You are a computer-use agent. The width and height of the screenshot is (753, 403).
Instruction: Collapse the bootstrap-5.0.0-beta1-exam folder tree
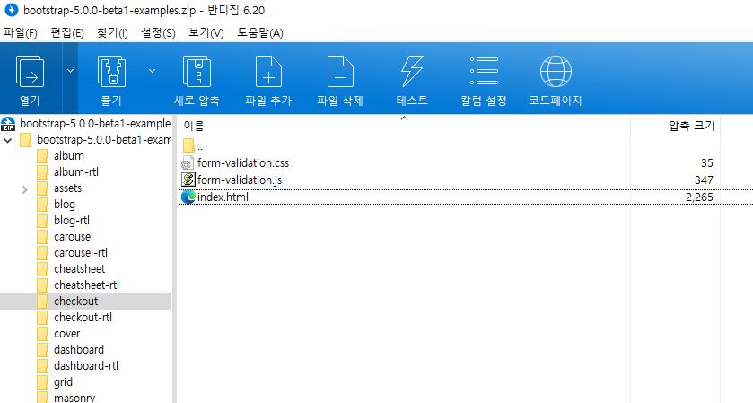point(8,140)
